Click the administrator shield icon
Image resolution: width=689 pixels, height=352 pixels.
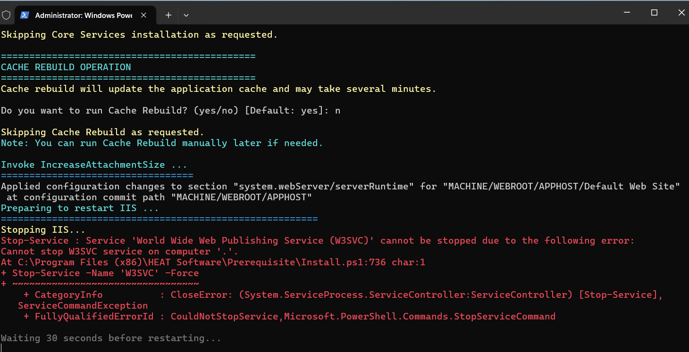pyautogui.click(x=6, y=15)
